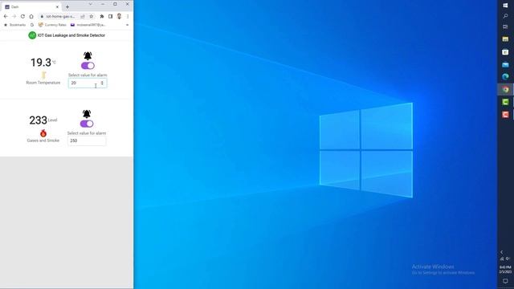Toggle the Room Temperature alarm switch
The height and width of the screenshot is (289, 514).
click(x=88, y=66)
